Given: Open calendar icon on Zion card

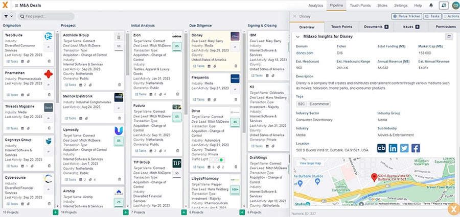Looking at the screenshot, I should pos(151,94).
